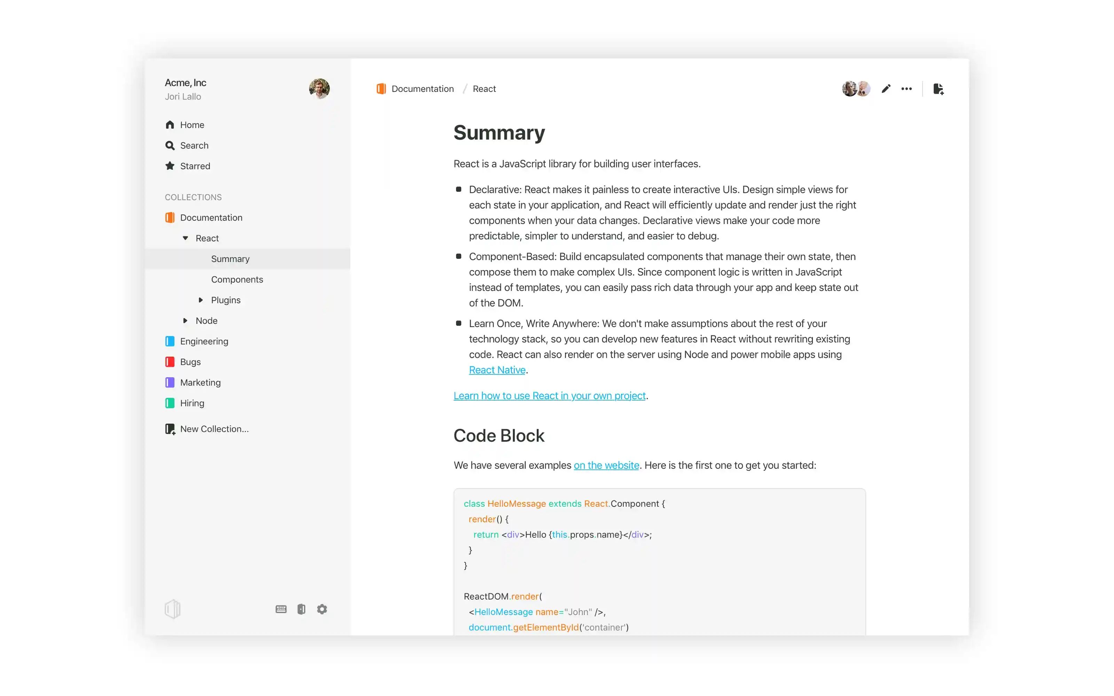
Task: Open Search in the sidebar
Action: coord(194,145)
